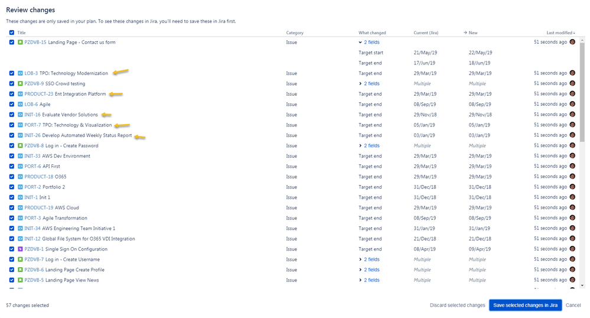Expand 2 fields for PZDVB-9 SSO Crowd testing
Screen dimensions: 590x318
[369, 84]
